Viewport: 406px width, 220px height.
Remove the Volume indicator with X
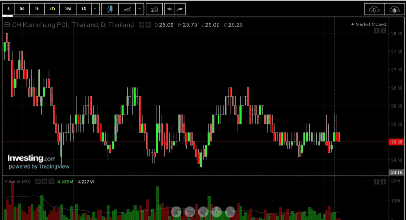pos(51,181)
